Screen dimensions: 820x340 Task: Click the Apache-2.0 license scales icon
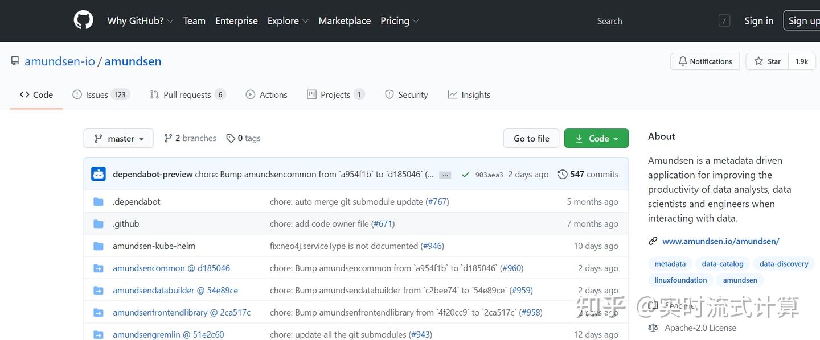click(653, 327)
